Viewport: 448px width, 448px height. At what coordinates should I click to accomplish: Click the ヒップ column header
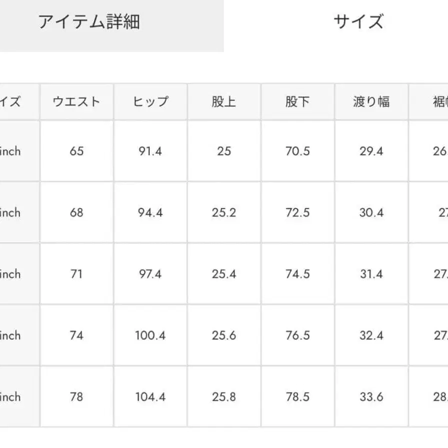(150, 102)
